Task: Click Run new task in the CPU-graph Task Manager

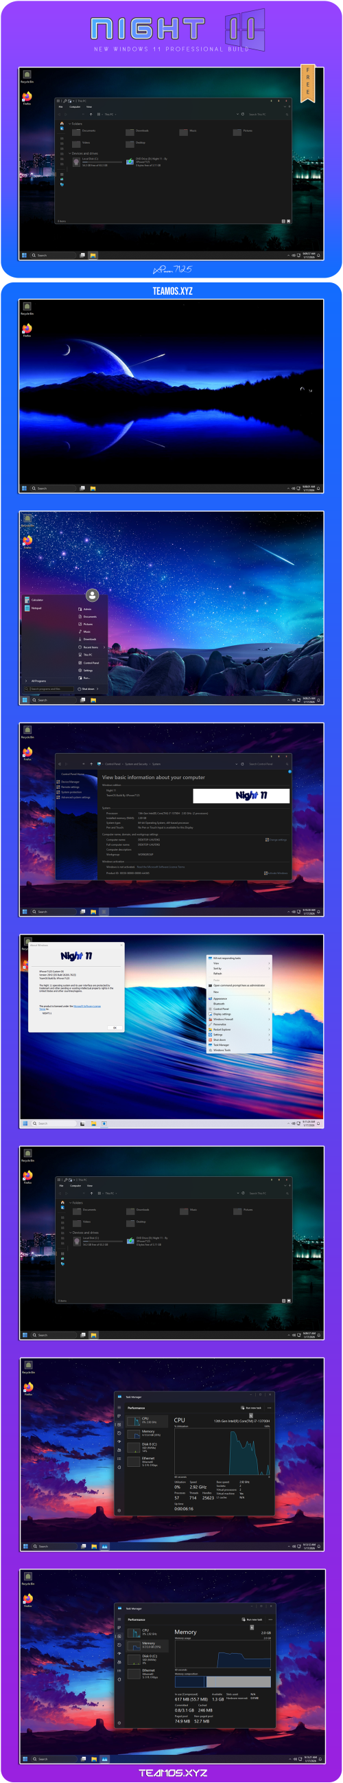Action: (251, 1407)
